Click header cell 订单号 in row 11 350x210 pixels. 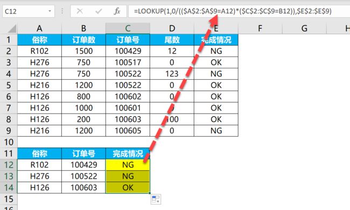(83, 153)
